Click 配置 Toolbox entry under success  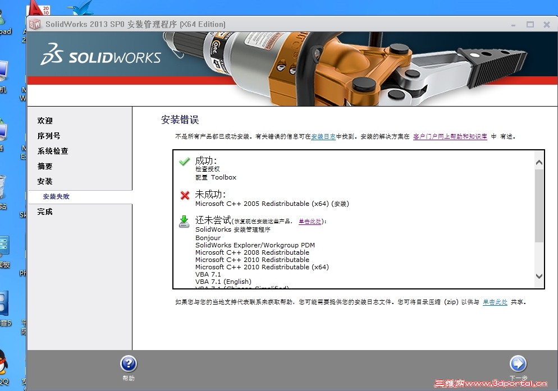tap(216, 177)
